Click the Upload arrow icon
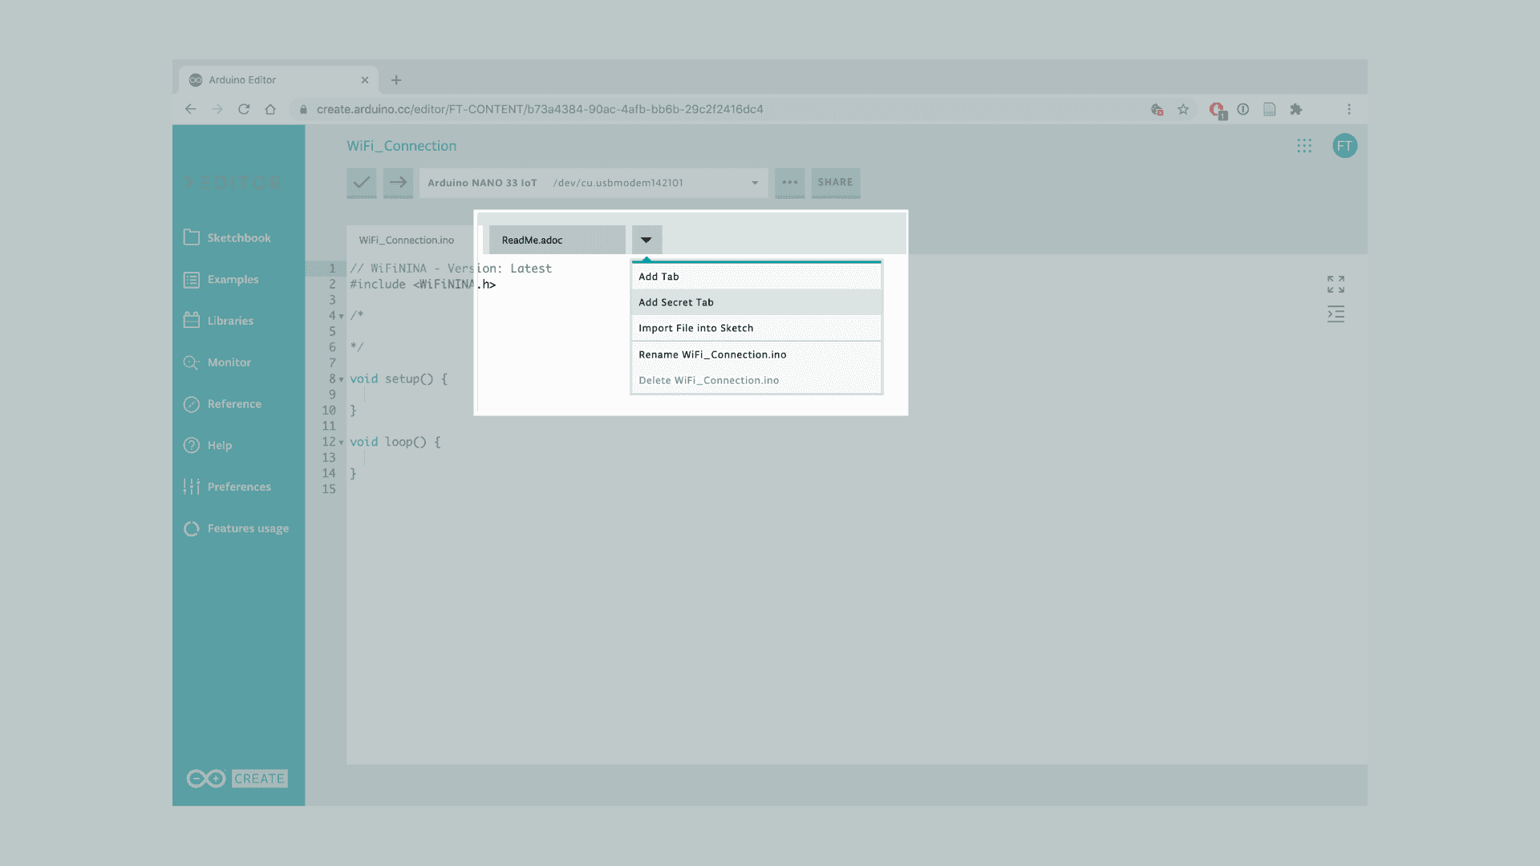The image size is (1540, 866). (x=398, y=182)
